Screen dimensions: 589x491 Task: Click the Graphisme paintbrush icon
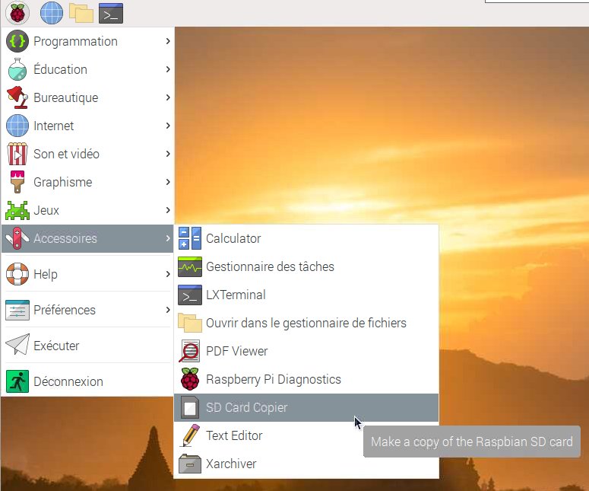click(x=17, y=182)
